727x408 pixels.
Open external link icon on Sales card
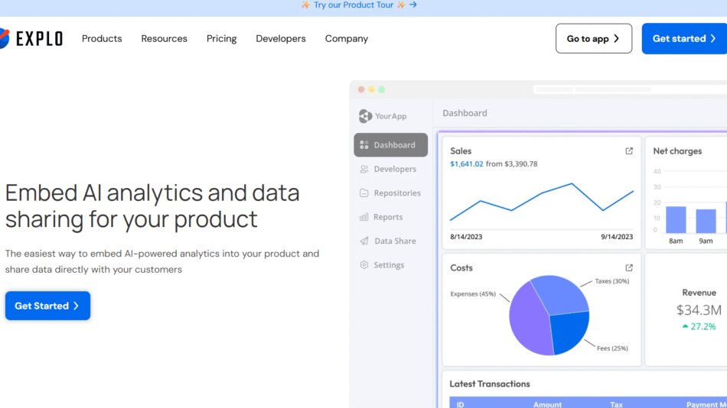point(629,151)
